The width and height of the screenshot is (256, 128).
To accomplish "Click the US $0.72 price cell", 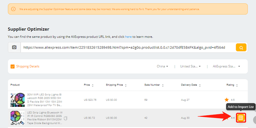I will point(90,118).
